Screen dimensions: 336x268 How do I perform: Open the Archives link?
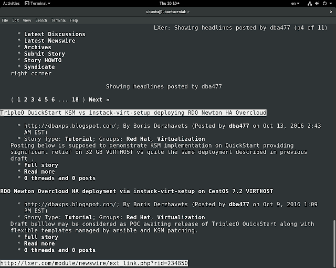(38, 47)
